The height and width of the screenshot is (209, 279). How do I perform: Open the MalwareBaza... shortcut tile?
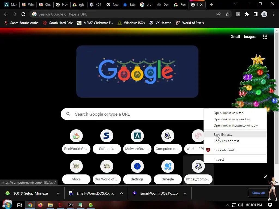pos(137,142)
